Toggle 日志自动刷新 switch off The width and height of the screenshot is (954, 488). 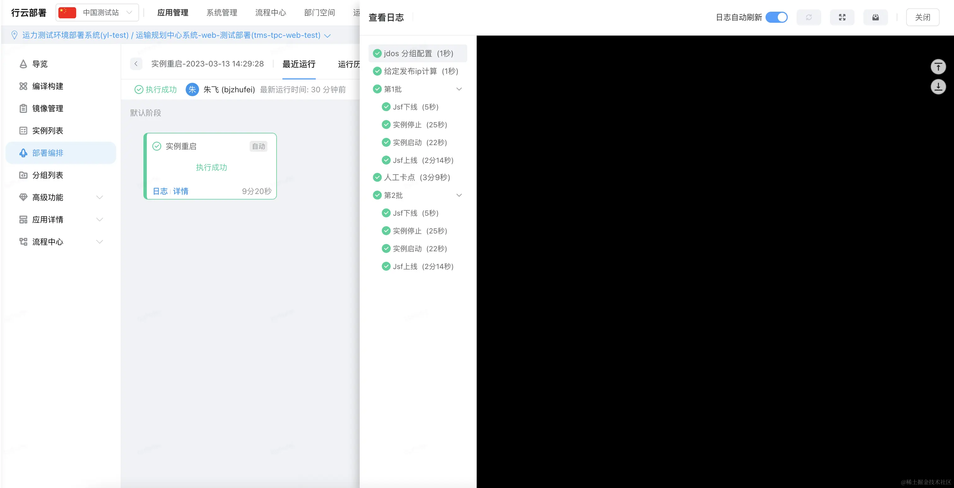[x=776, y=17]
